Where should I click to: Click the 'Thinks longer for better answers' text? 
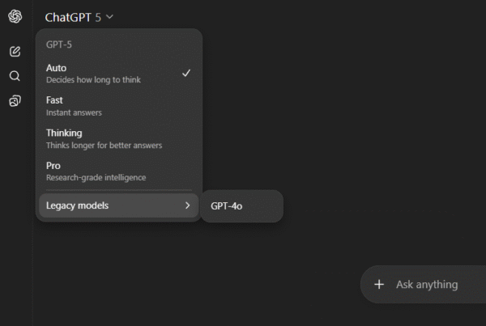coord(104,146)
